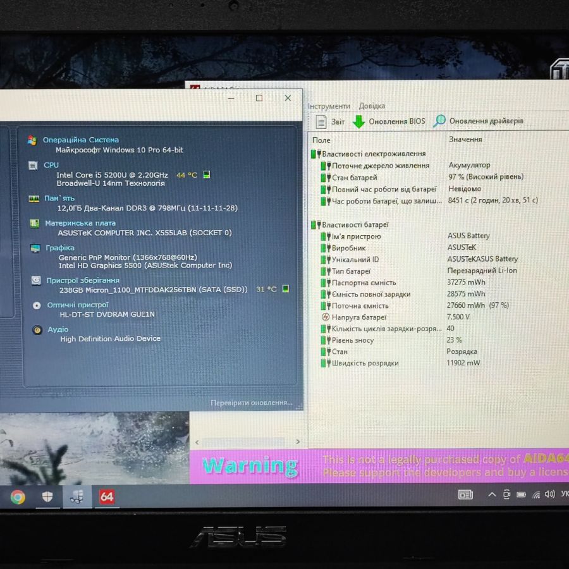The height and width of the screenshot is (569, 569).
Task: Open the Графіка section heading
Action: (60, 248)
